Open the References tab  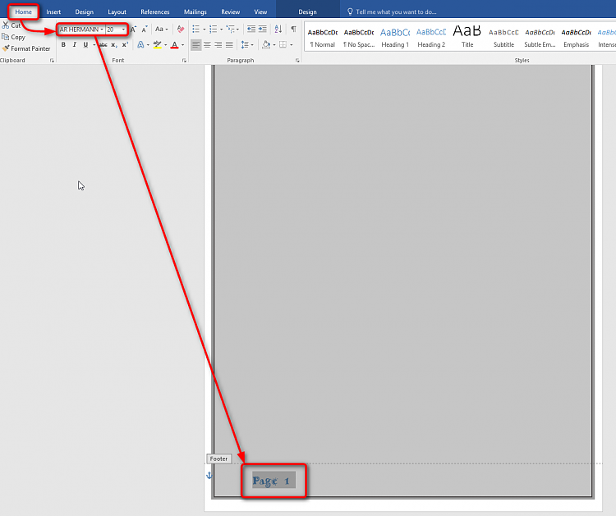pyautogui.click(x=154, y=11)
